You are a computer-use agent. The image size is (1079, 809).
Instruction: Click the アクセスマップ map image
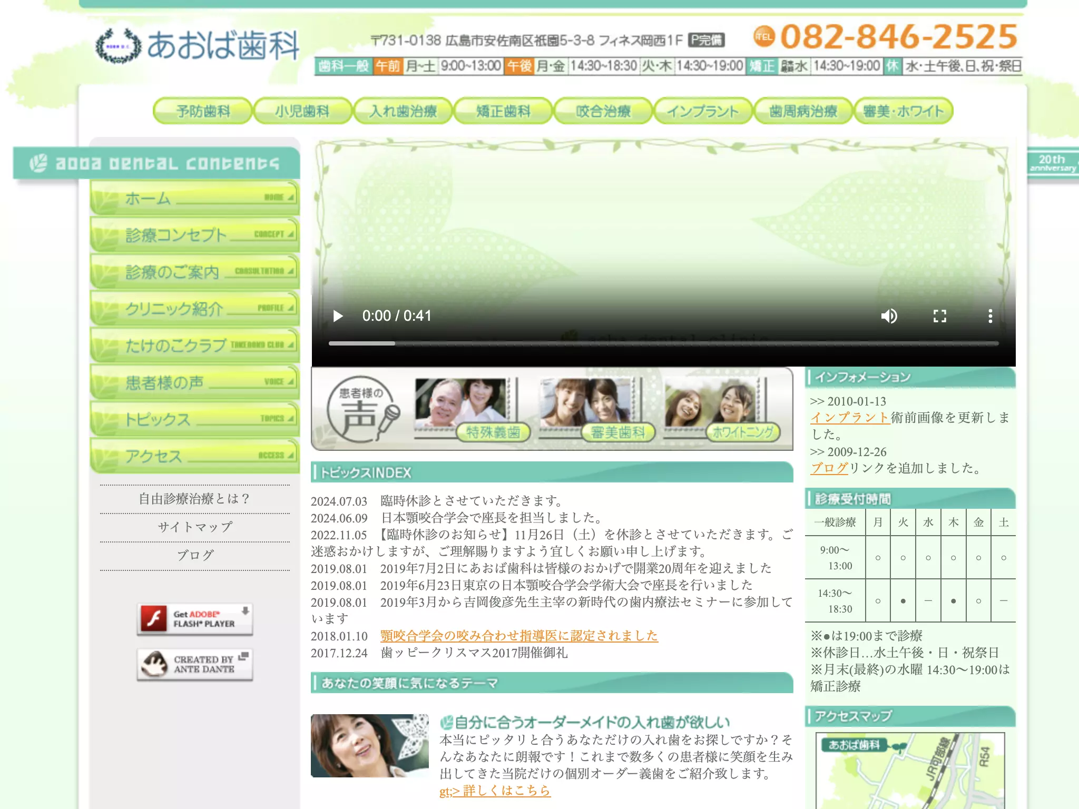pos(910,771)
